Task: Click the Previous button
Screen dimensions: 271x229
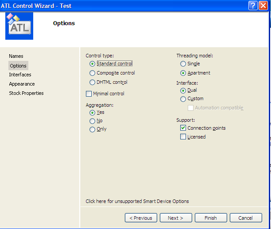Action: (x=141, y=218)
